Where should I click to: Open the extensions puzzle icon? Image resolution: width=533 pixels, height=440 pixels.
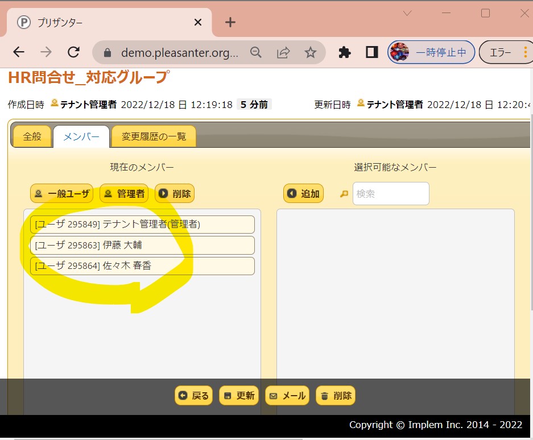345,52
